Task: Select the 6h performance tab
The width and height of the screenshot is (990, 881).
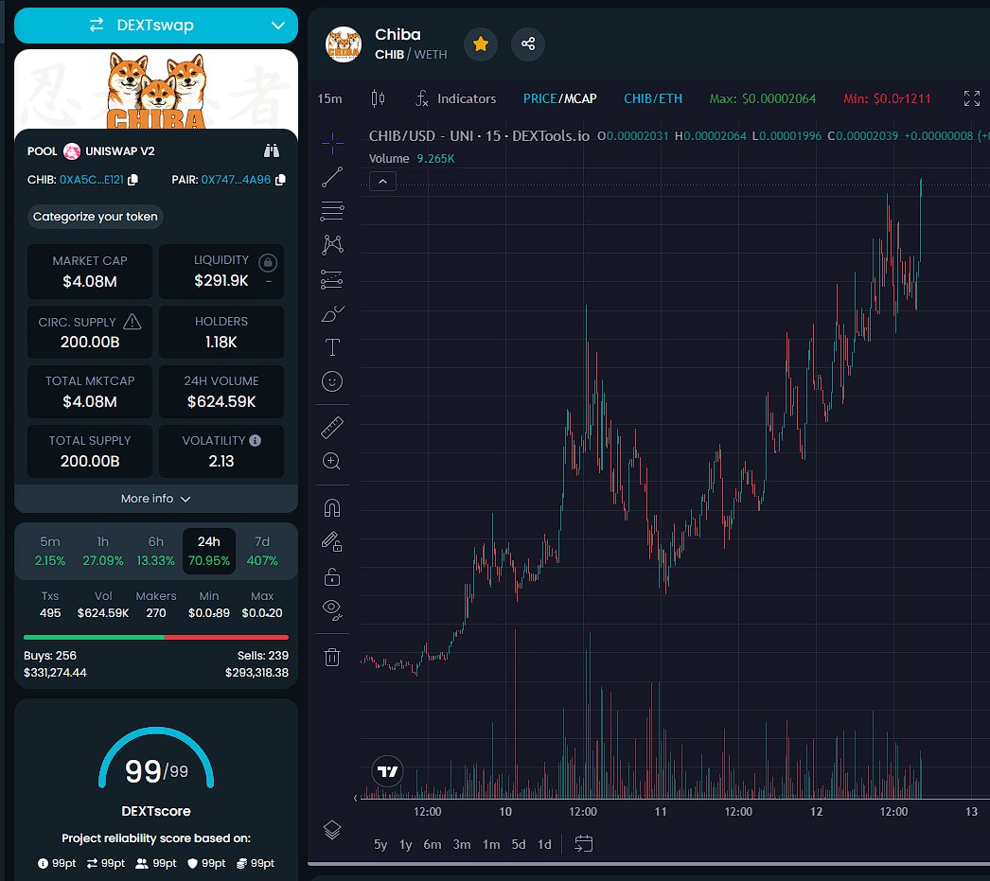Action: [x=156, y=551]
